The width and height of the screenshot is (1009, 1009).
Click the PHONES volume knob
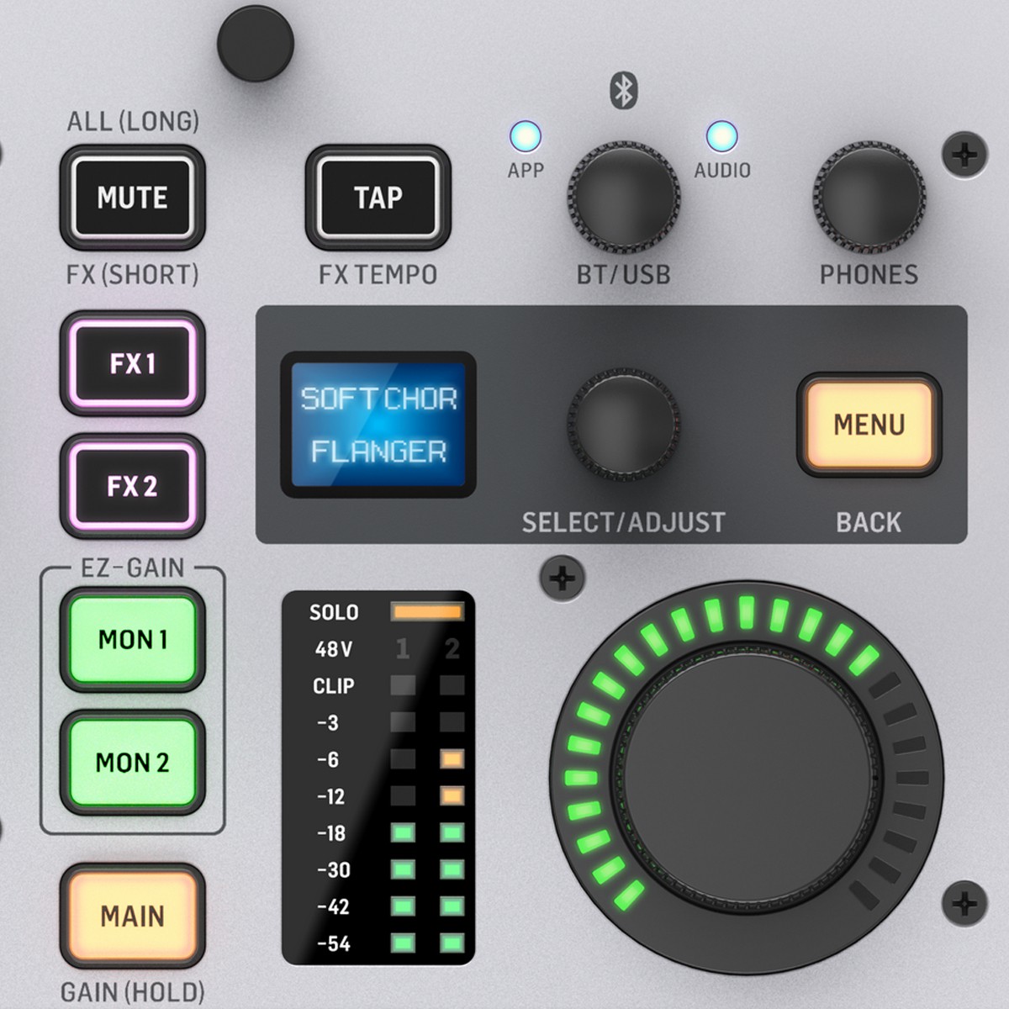[x=869, y=197]
